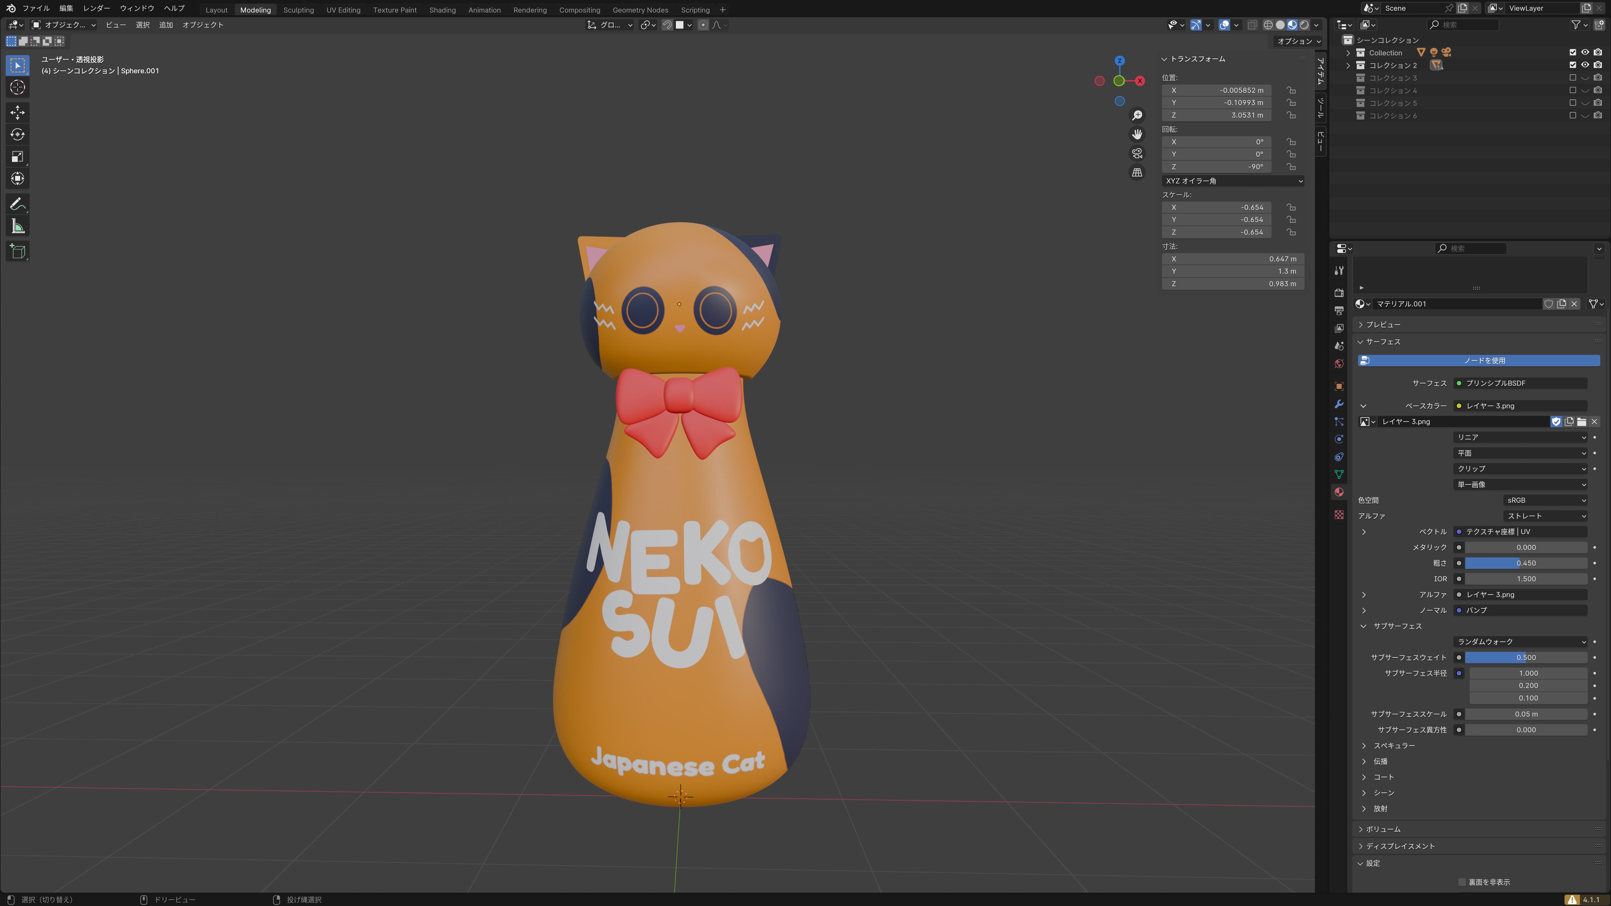1611x906 pixels.
Task: Select the Scale tool in toolbar
Action: 18,157
